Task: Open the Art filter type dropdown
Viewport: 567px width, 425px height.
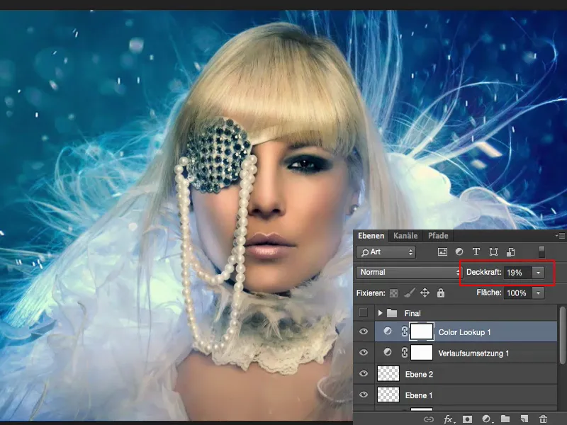Action: [386, 252]
